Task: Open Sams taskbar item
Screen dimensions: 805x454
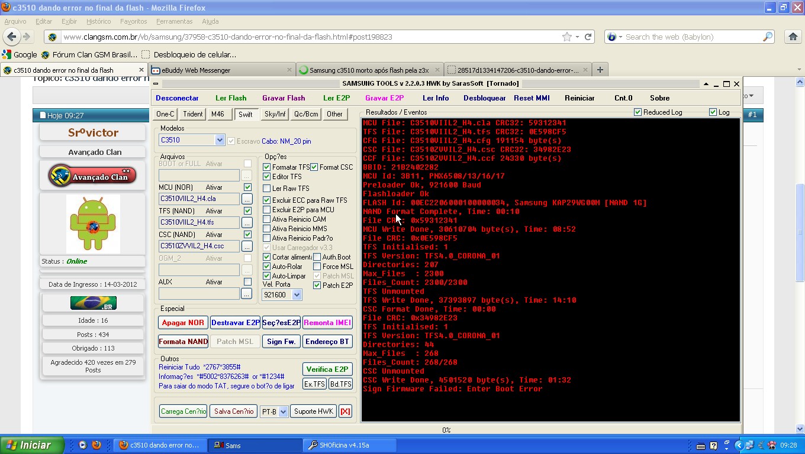Action: coord(255,445)
